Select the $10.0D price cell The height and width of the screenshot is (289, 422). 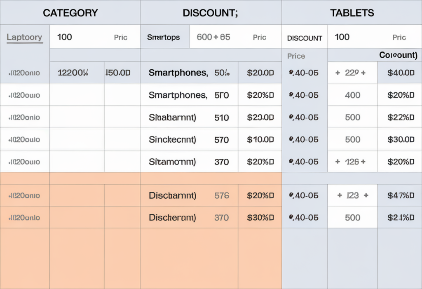(260, 140)
